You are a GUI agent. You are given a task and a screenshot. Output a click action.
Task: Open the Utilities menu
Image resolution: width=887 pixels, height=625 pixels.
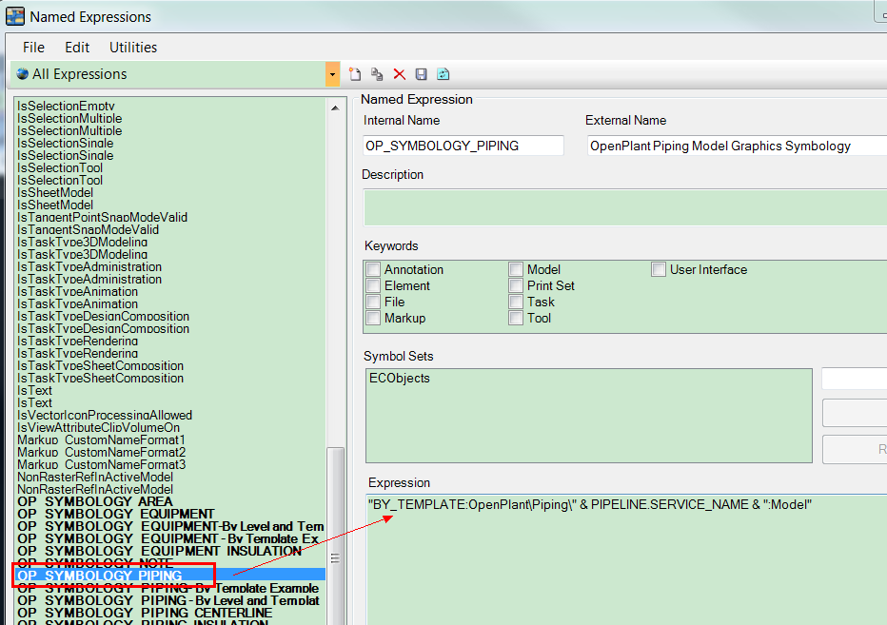pyautogui.click(x=133, y=47)
